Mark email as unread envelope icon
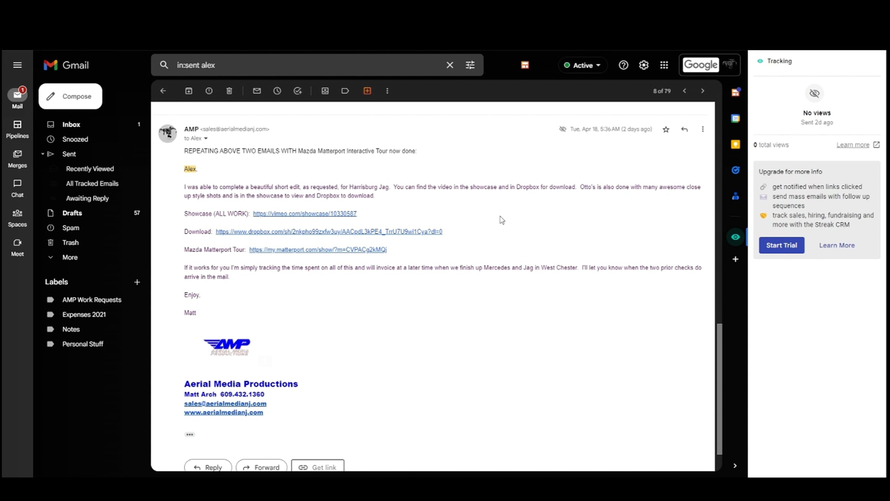The image size is (890, 501). click(x=257, y=91)
